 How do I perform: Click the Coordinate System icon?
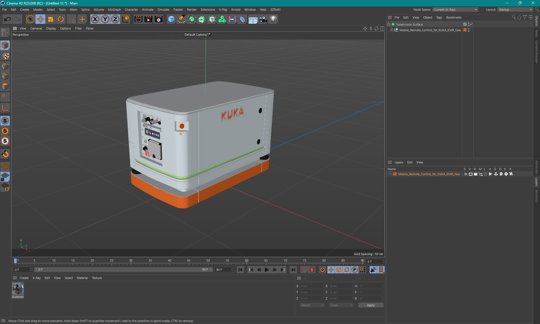(x=126, y=19)
